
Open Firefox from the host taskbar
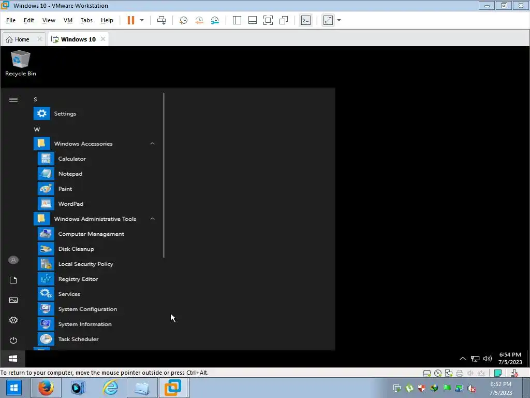(x=46, y=388)
